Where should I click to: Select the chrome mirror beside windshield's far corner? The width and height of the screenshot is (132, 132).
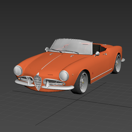coord(47,49)
